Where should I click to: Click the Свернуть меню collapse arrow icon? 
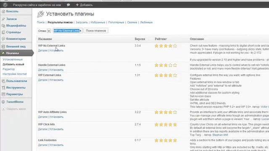[x=3, y=109]
